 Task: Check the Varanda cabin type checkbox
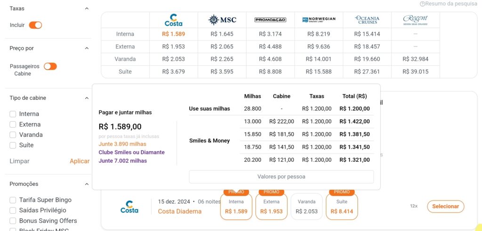[x=13, y=135]
